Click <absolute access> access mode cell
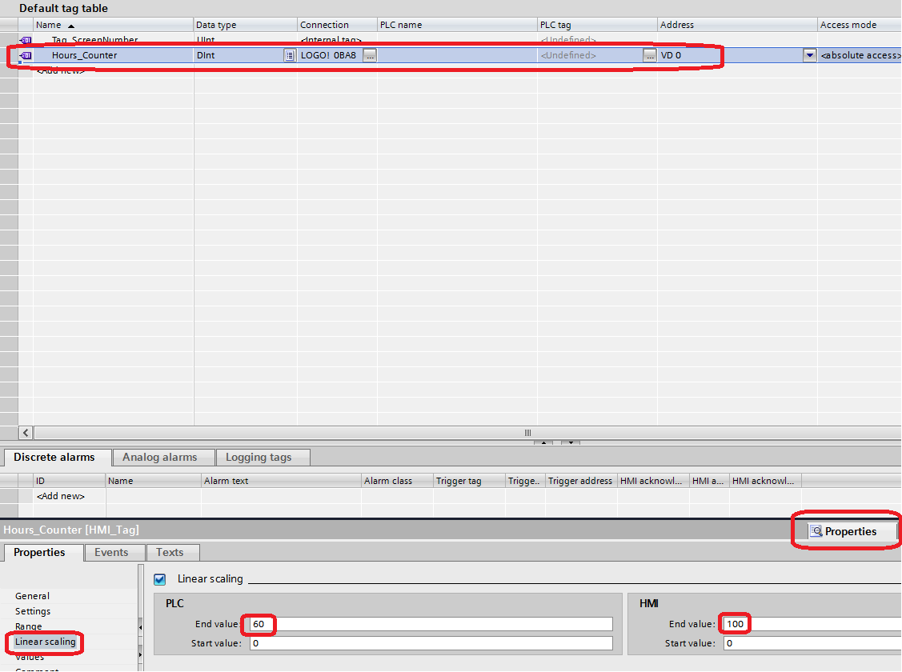 click(x=860, y=56)
